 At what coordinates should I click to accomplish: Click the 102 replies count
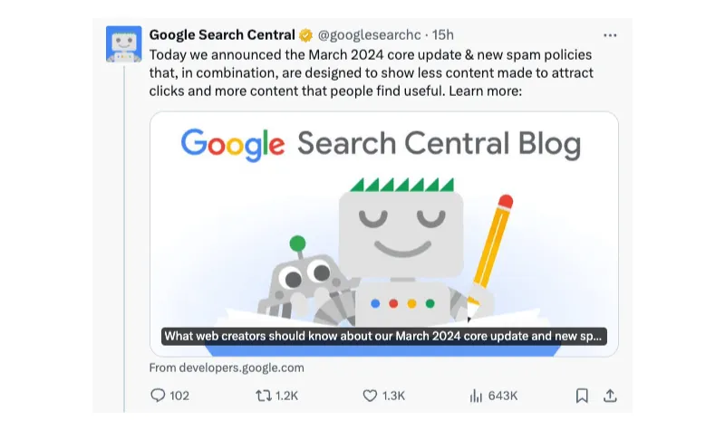tap(179, 396)
